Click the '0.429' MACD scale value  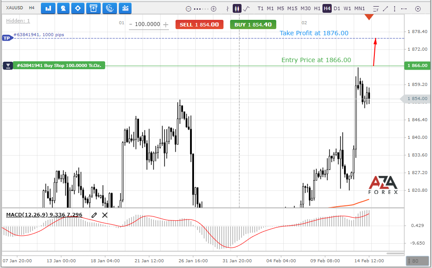pos(417,226)
